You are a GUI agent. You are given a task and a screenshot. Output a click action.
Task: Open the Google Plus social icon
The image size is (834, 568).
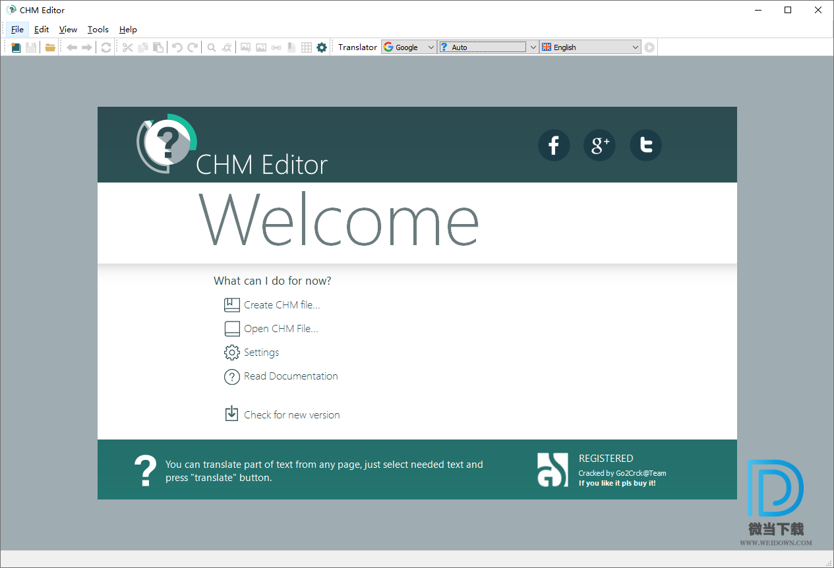(x=599, y=145)
